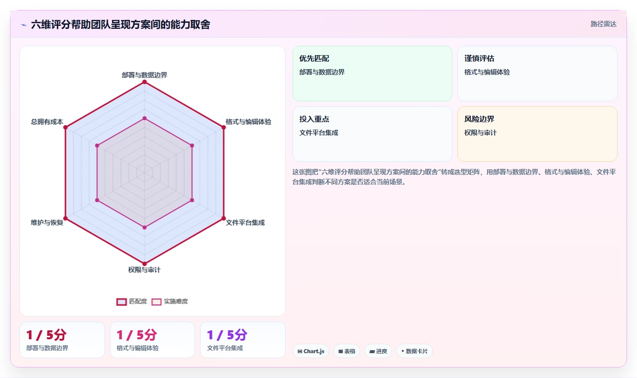Select the 谨慎评估 card

coord(537,74)
